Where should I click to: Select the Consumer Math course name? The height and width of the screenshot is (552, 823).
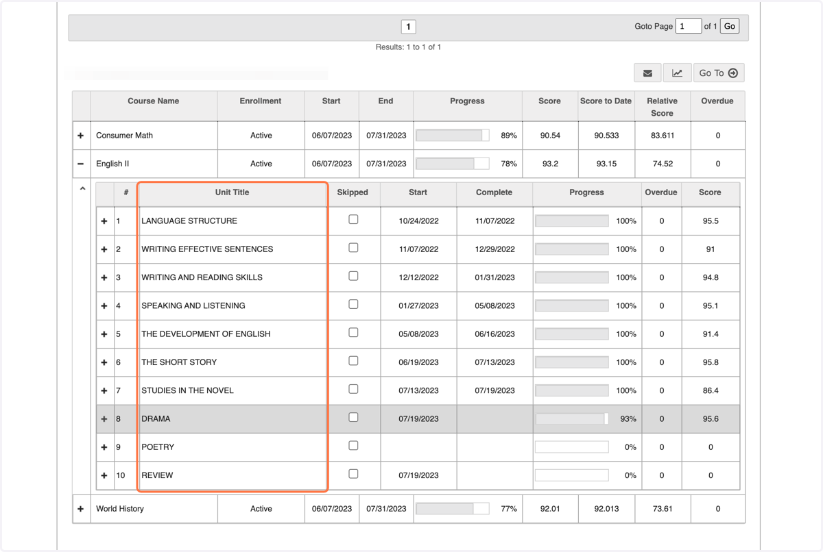coord(124,136)
